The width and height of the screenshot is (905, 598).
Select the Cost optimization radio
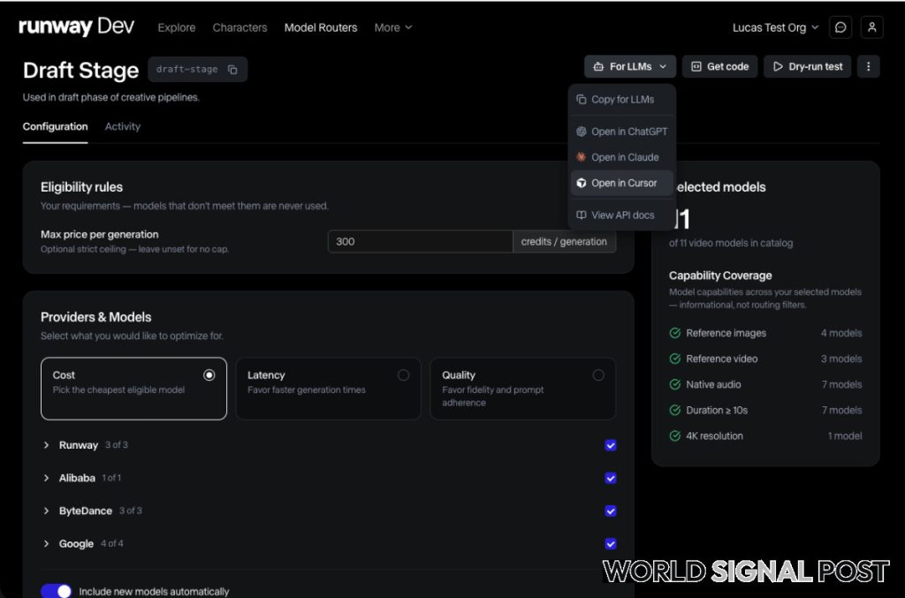click(x=209, y=375)
